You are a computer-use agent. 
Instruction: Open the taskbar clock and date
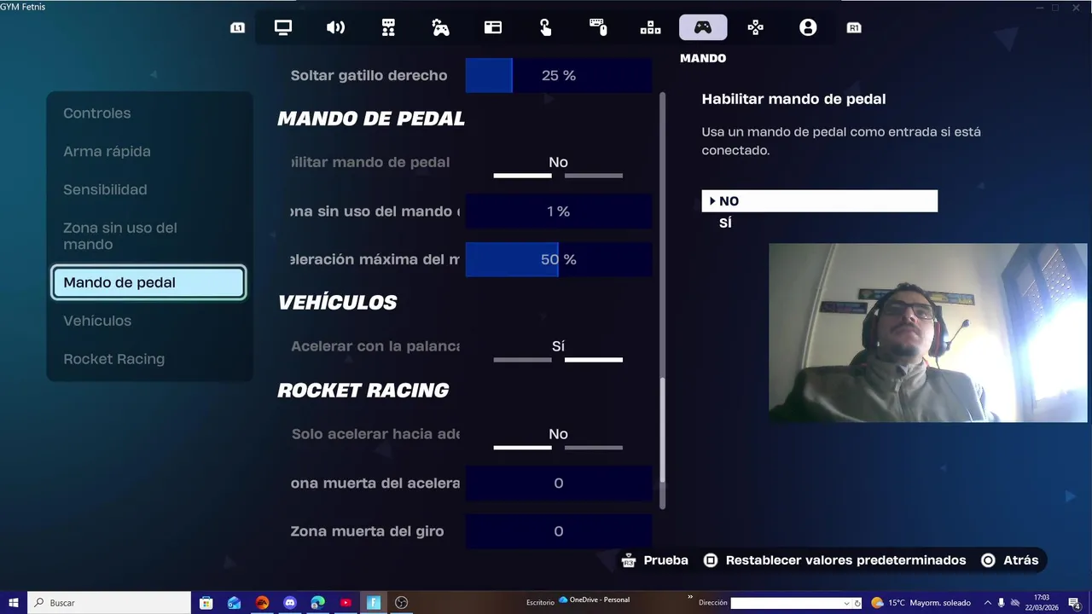pos(1042,602)
